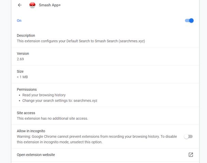Select the Smash Search description text
The height and width of the screenshot is (163, 207).
pyautogui.click(x=81, y=41)
